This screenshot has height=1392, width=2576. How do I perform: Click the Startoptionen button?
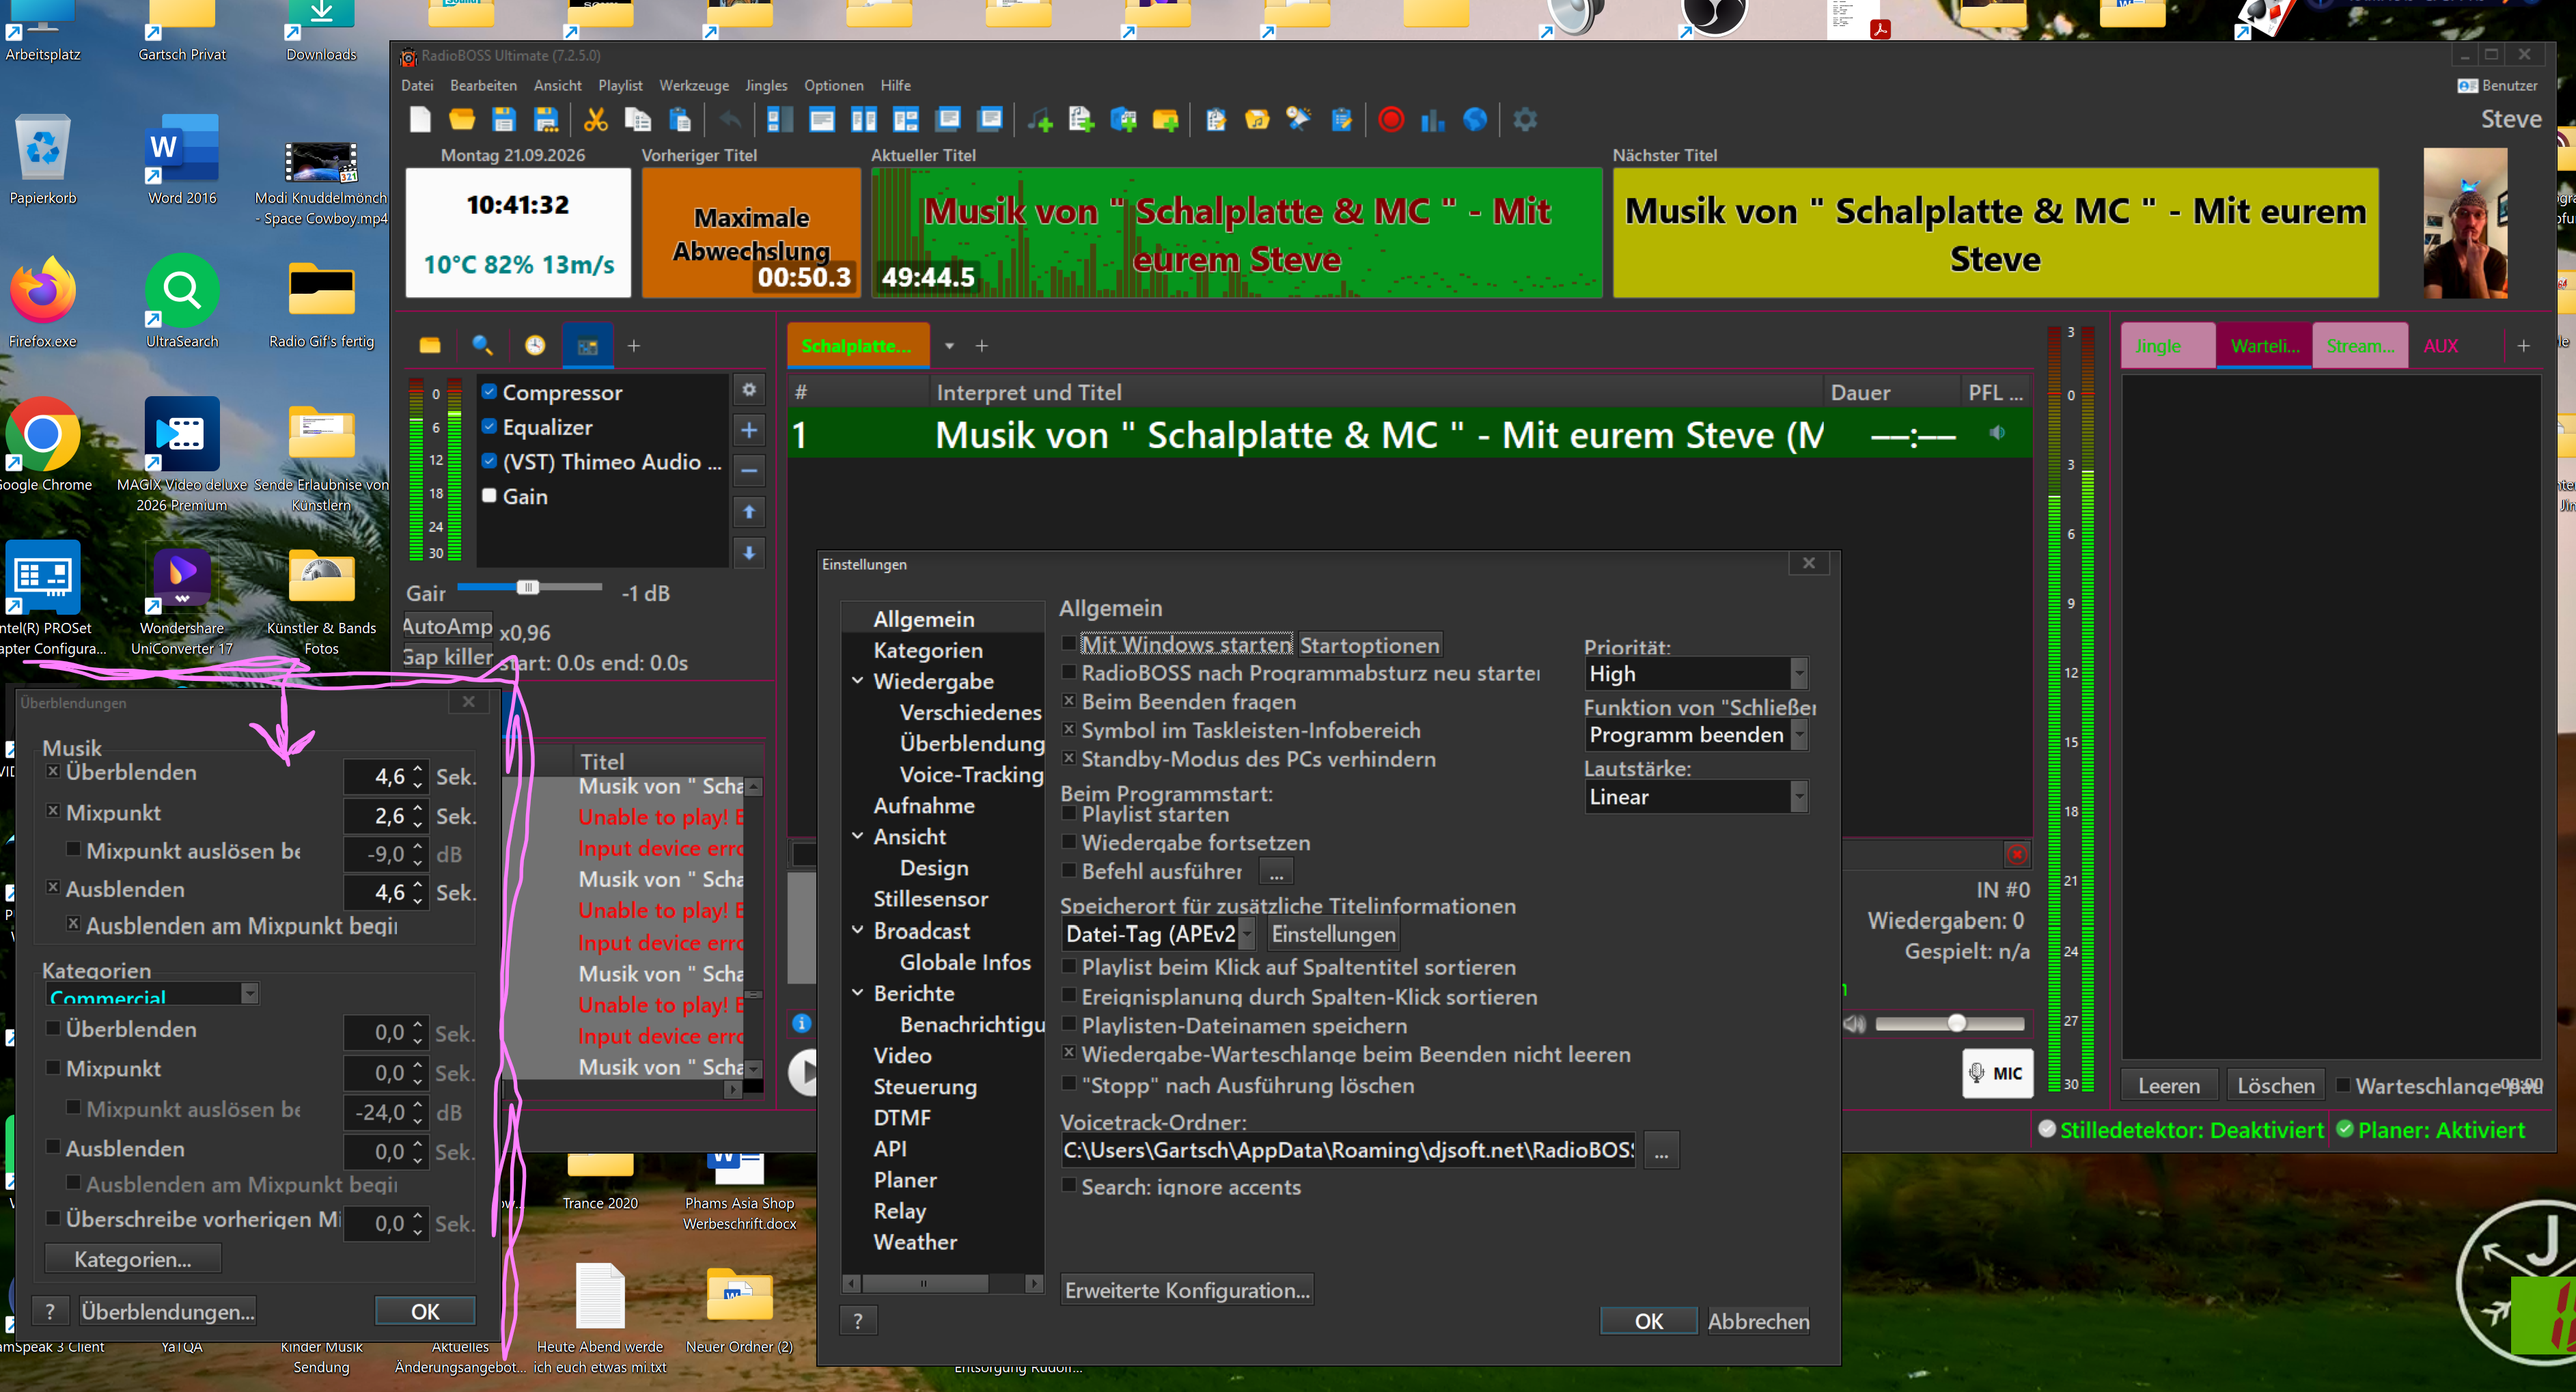(1369, 645)
